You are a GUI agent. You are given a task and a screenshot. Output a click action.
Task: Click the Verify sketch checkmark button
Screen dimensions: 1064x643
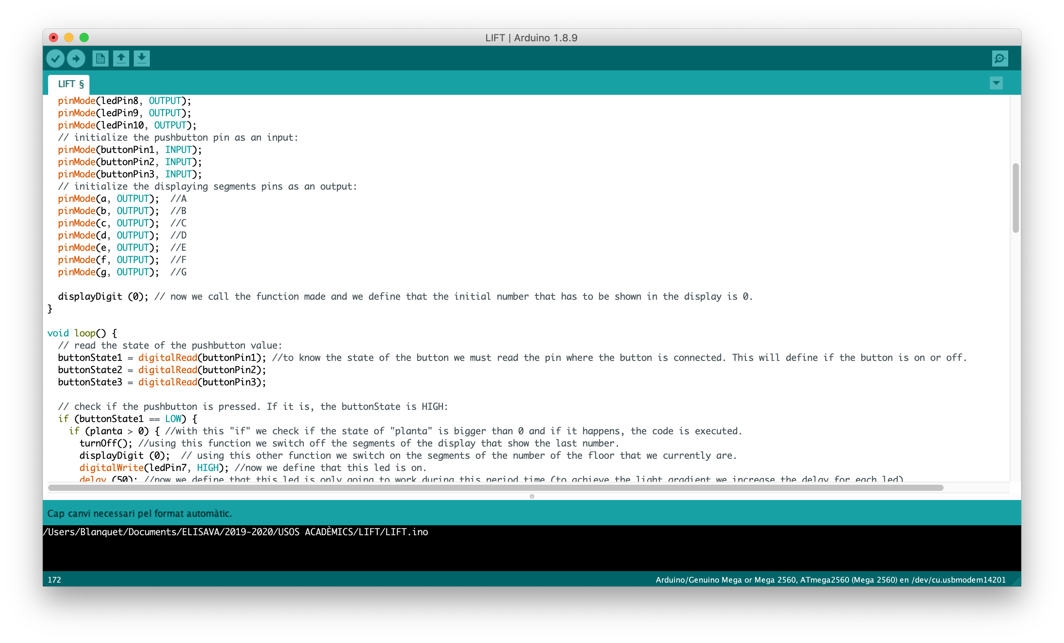(55, 59)
